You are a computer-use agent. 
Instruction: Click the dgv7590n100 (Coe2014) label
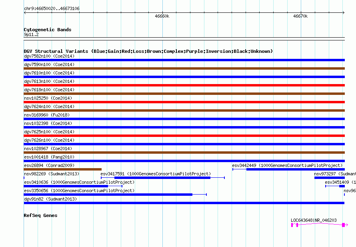tap(49, 64)
